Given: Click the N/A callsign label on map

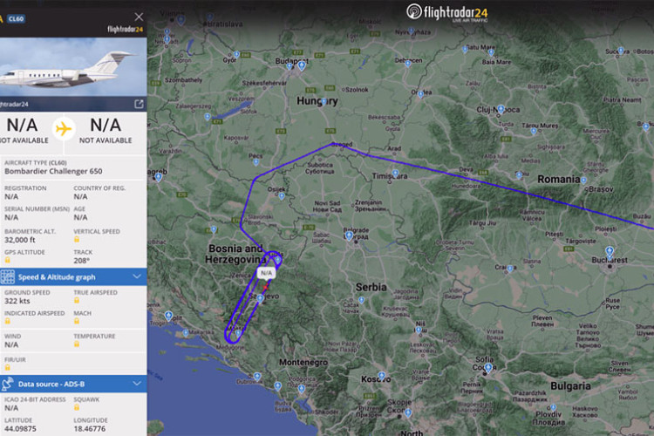Looking at the screenshot, I should tap(267, 273).
